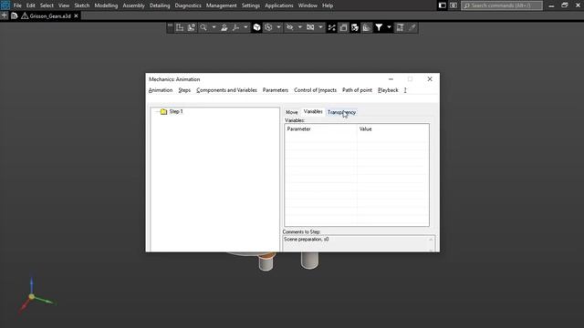This screenshot has height=328, width=584.
Task: Open the View menu
Action: (64, 5)
